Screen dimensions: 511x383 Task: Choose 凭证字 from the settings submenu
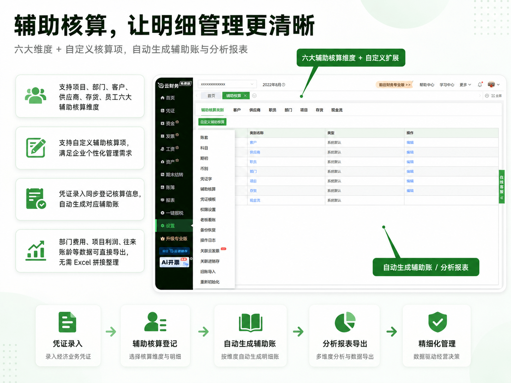tap(206, 179)
